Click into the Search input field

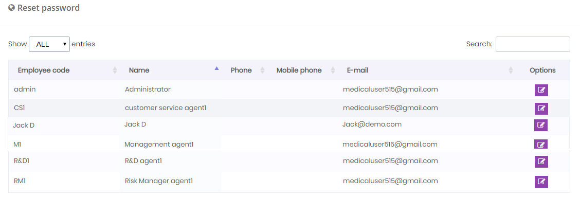[x=533, y=44]
